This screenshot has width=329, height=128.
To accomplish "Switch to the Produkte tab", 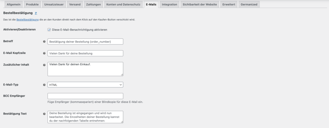I will point(32,5).
